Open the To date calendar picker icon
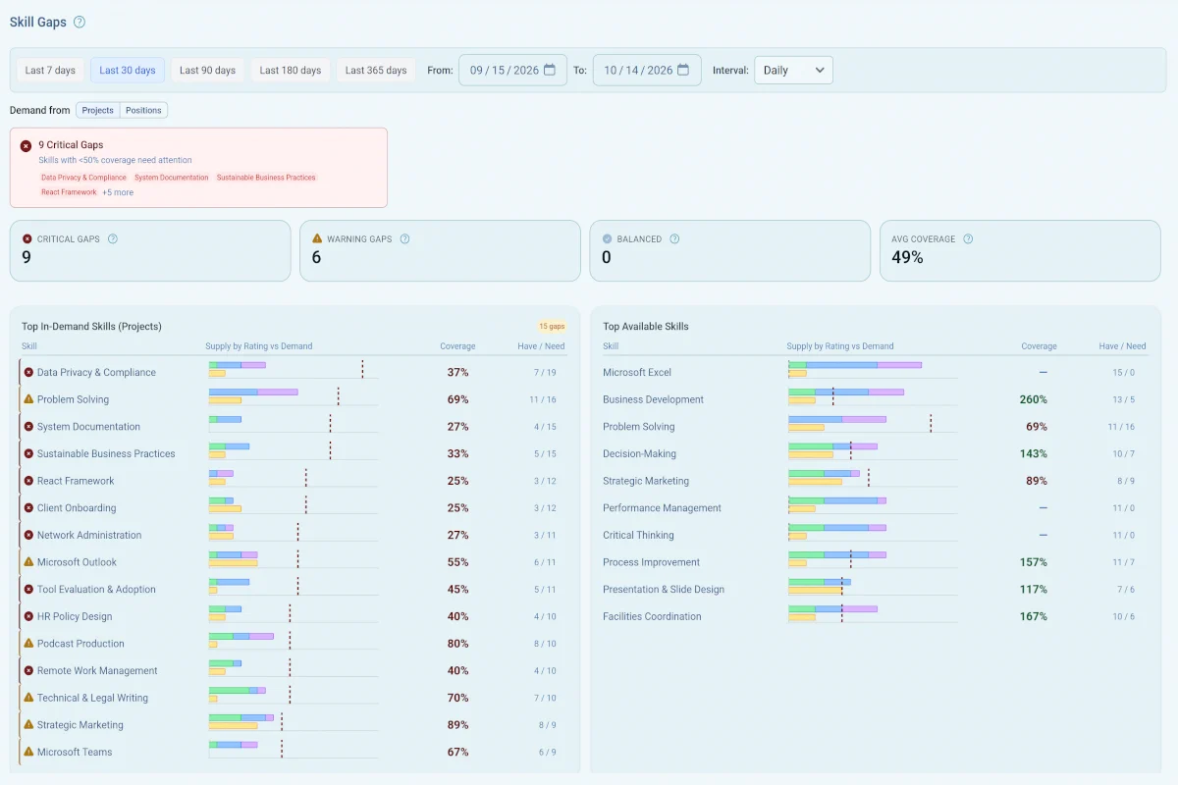 pyautogui.click(x=683, y=70)
